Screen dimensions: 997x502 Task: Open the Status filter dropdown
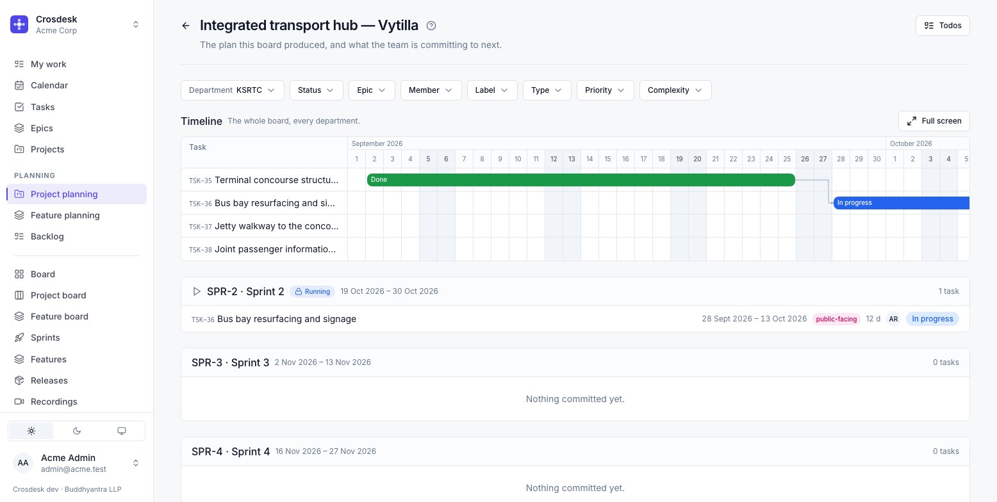[x=317, y=90]
